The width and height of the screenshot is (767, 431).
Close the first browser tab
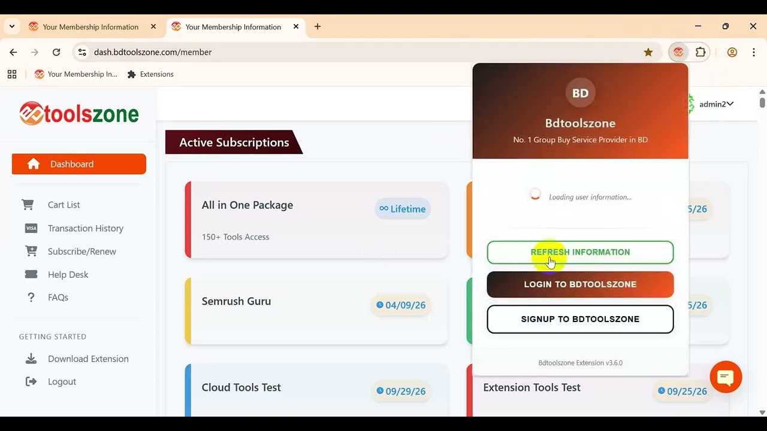click(153, 27)
